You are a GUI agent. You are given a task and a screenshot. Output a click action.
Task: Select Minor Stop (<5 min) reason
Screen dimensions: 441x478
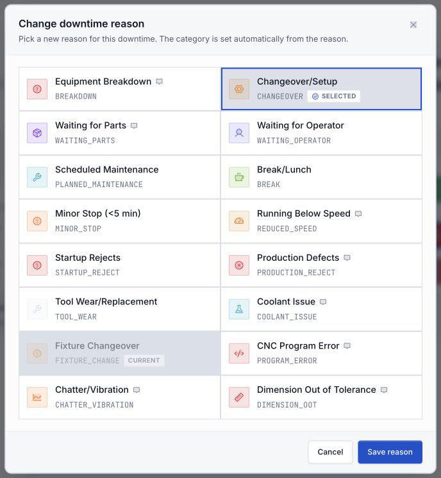120,221
